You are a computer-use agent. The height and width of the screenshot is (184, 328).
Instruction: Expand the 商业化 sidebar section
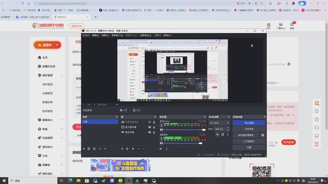tap(62, 165)
